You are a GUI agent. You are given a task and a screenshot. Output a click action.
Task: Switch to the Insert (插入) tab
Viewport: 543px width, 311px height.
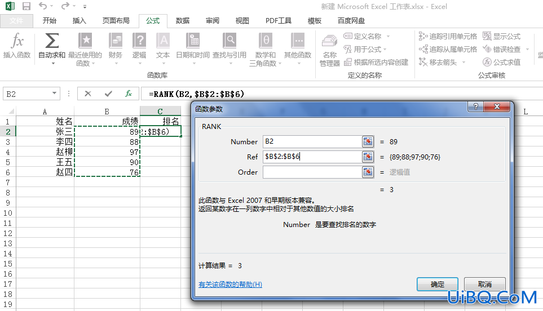pos(80,21)
